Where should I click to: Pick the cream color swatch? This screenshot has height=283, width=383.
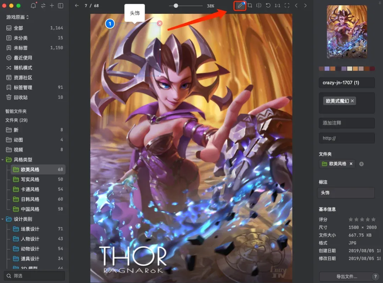point(350,69)
